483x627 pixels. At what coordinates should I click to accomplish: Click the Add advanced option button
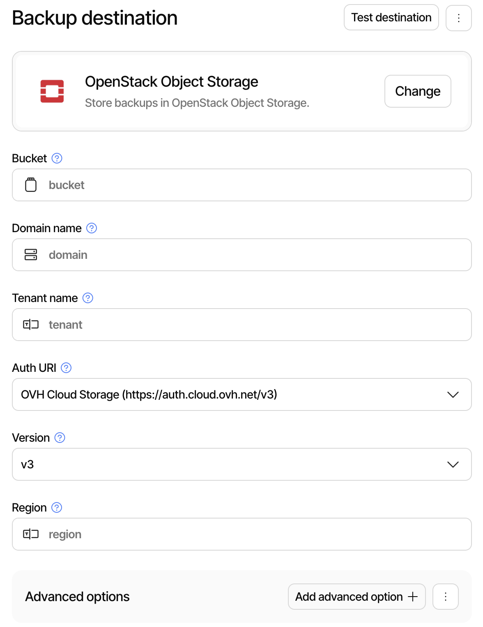356,597
